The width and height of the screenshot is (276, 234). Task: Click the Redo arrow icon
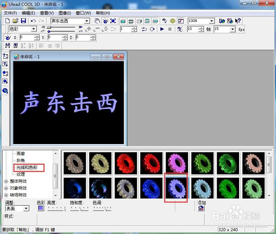[x=41, y=21]
